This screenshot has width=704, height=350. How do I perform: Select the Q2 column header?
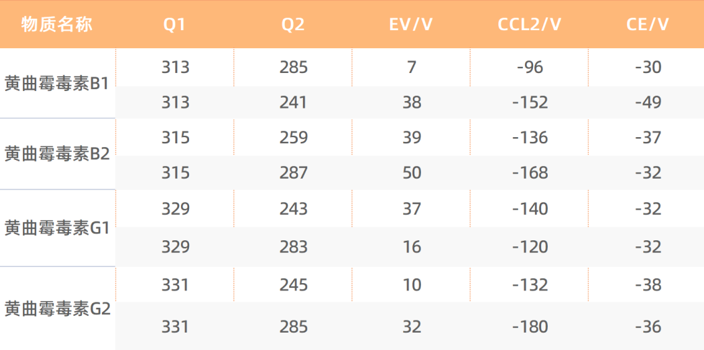click(293, 25)
